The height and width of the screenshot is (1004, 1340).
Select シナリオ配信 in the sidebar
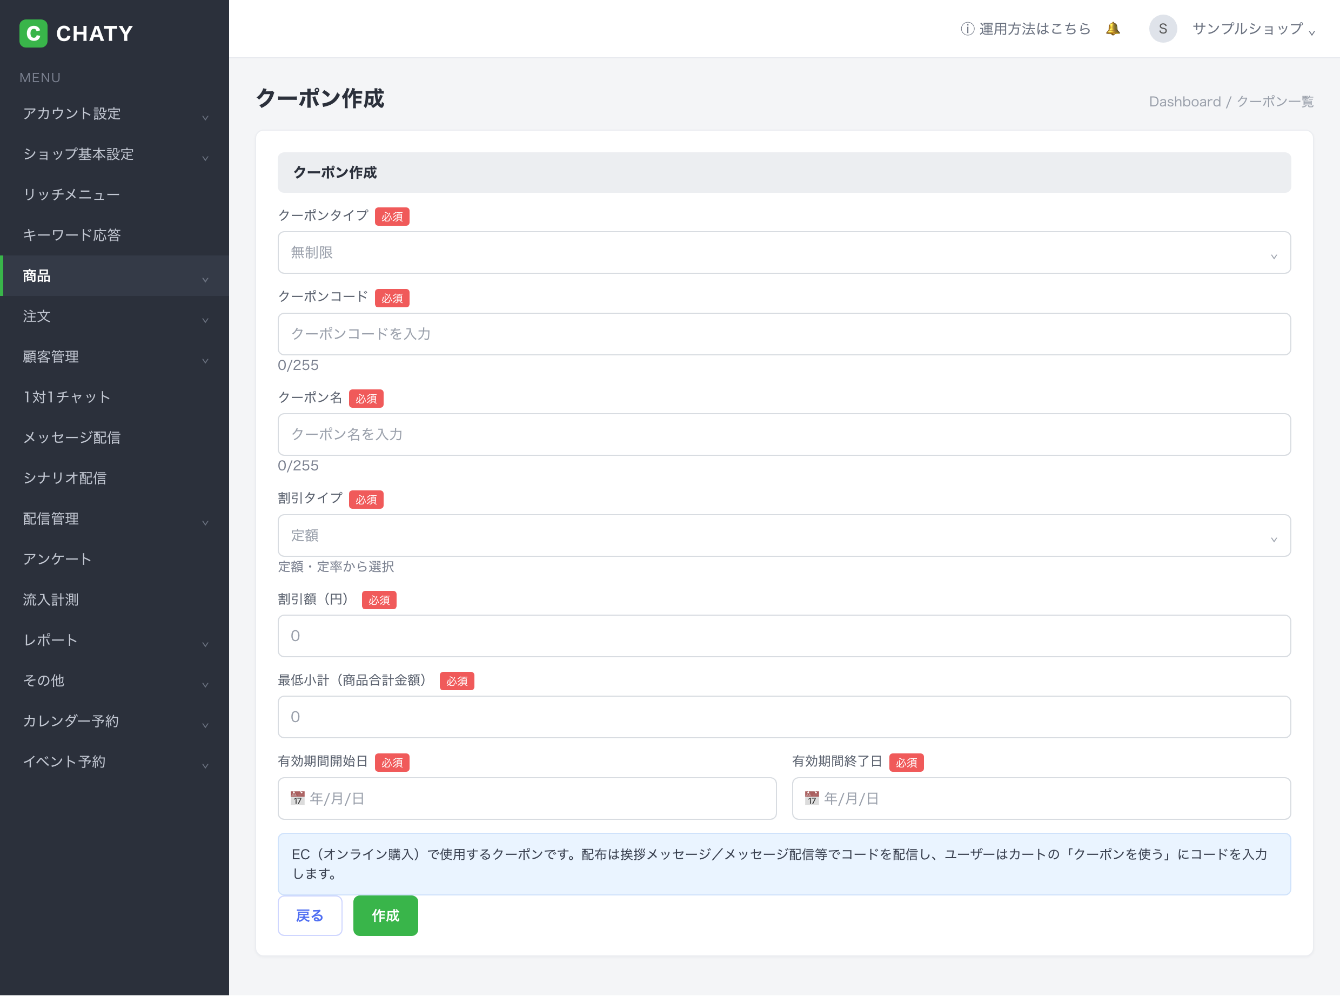[x=115, y=478]
